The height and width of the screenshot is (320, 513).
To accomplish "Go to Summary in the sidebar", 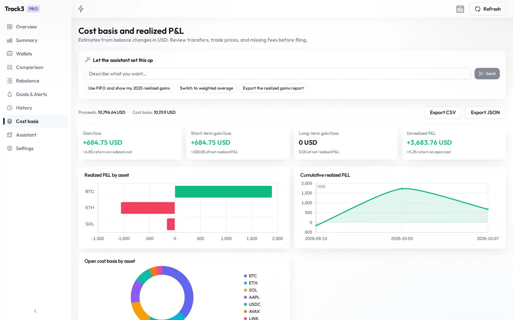I will pos(35,40).
